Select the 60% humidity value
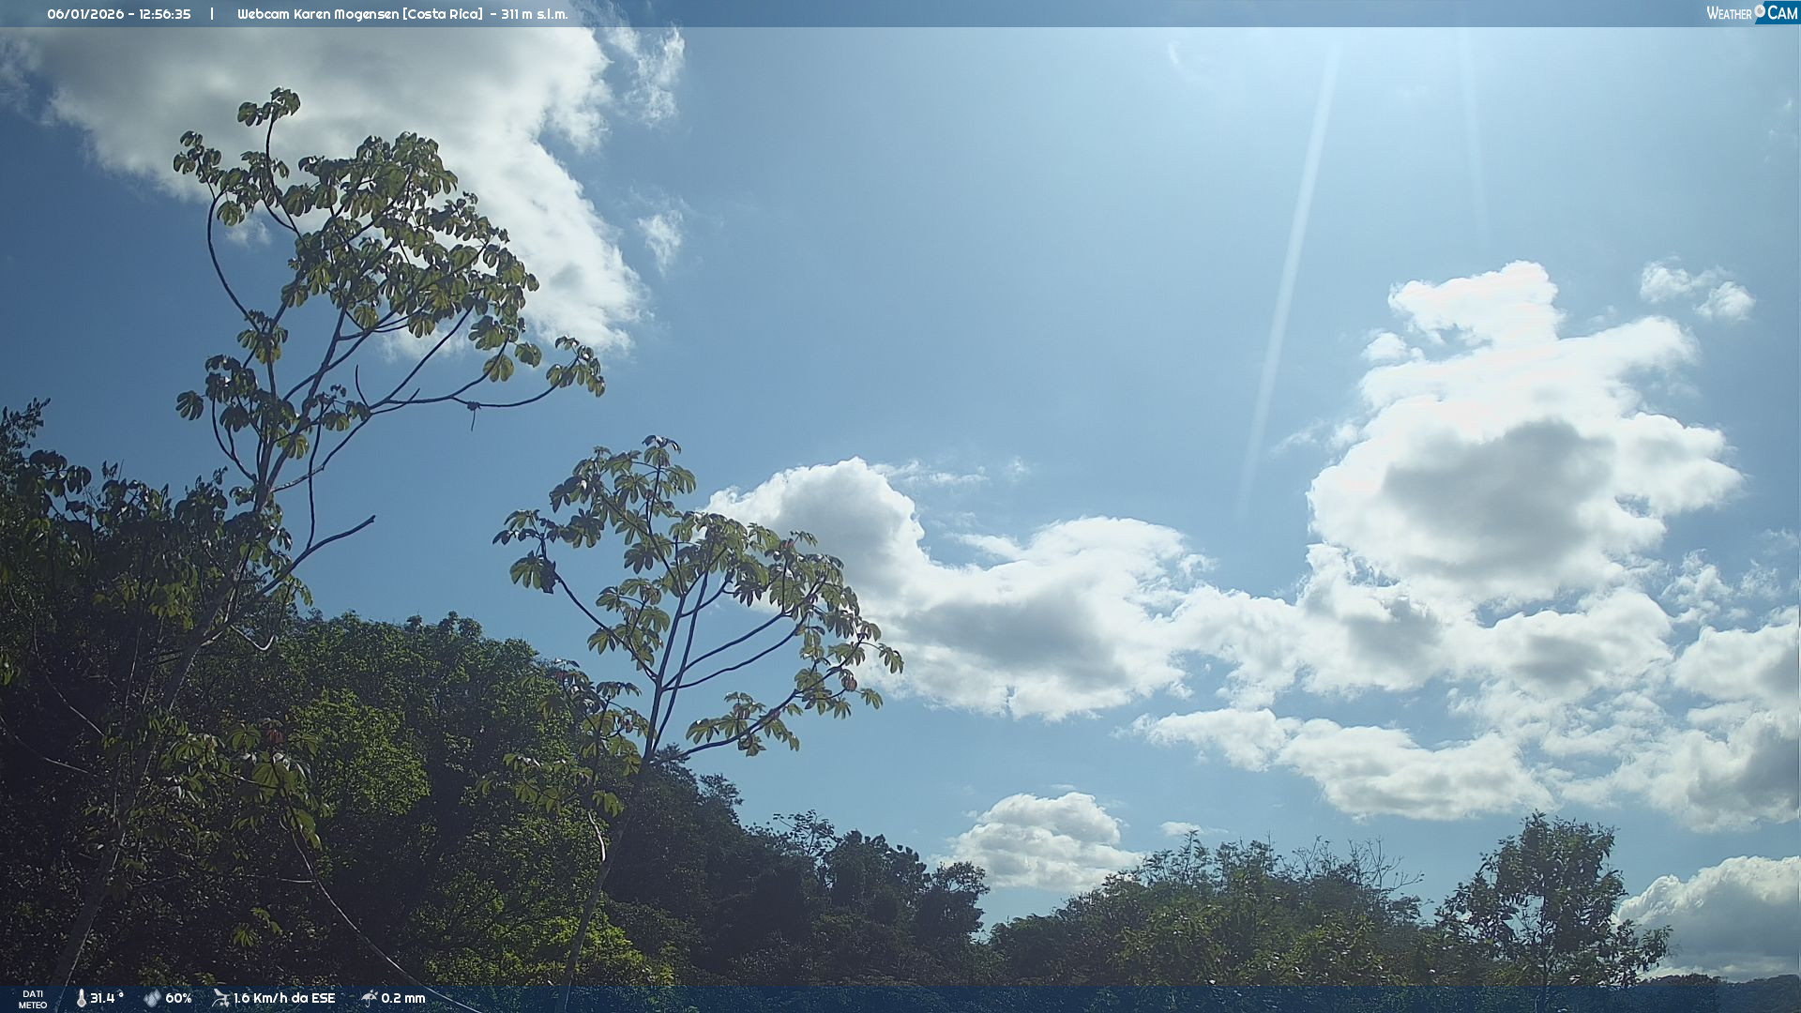The image size is (1801, 1013). pyautogui.click(x=178, y=998)
